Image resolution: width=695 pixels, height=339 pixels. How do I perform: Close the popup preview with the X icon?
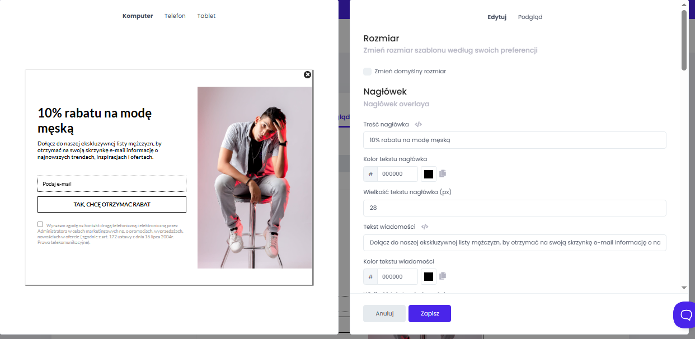[307, 75]
